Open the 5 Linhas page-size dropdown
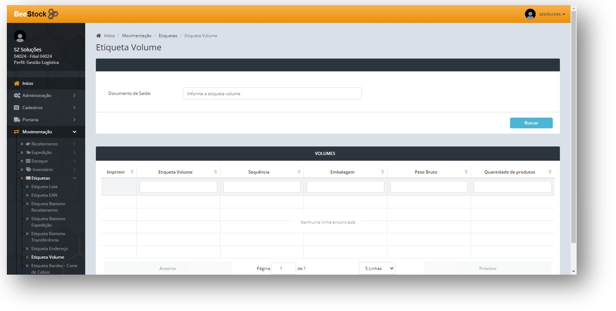 [x=377, y=268]
